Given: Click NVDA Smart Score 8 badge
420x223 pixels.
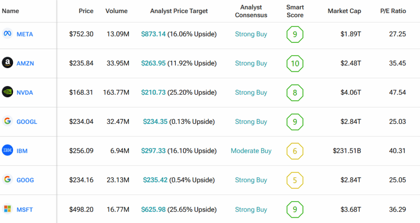Looking at the screenshot, I should pos(295,93).
